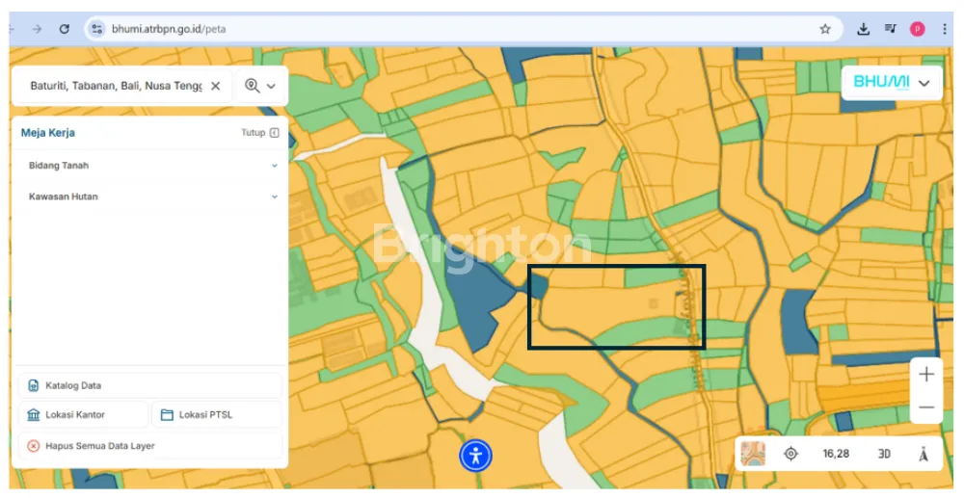The image size is (964, 498).
Task: Bookmark this page with the star icon
Action: [825, 29]
